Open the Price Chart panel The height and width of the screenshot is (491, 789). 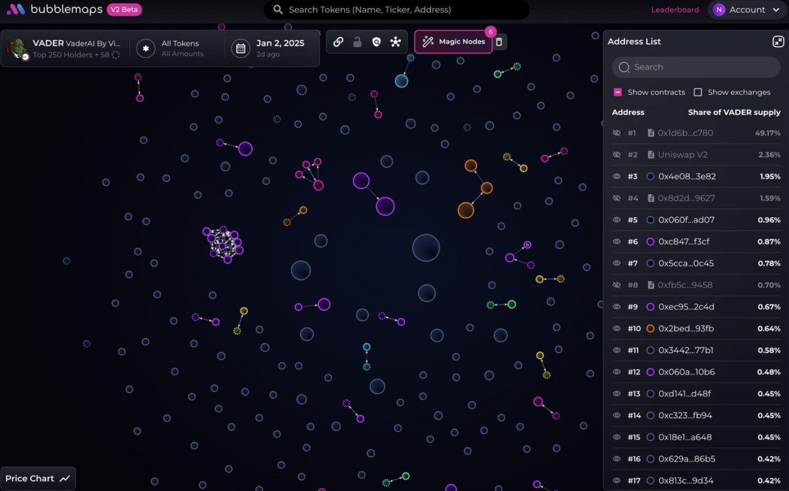pyautogui.click(x=38, y=478)
